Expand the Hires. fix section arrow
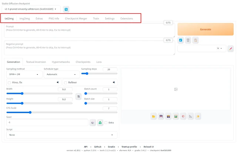Screen dimensions: 237x153 coord(58,82)
